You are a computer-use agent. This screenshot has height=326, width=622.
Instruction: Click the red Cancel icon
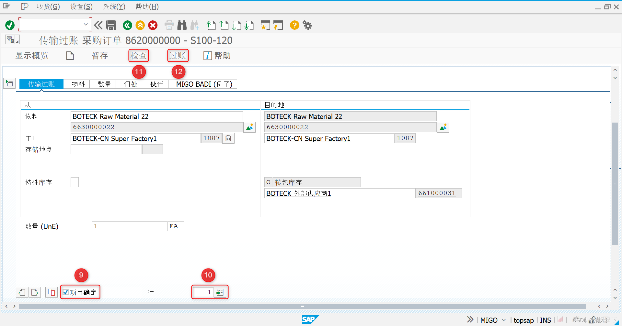[153, 25]
